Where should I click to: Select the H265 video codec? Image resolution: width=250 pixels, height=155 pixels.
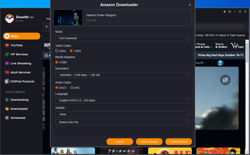[x=75, y=51]
